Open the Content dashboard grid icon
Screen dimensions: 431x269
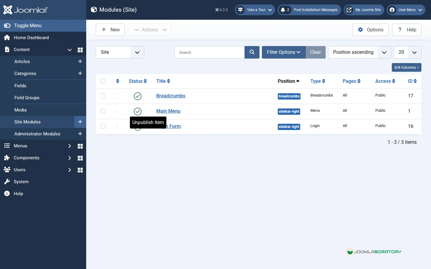coord(80,50)
